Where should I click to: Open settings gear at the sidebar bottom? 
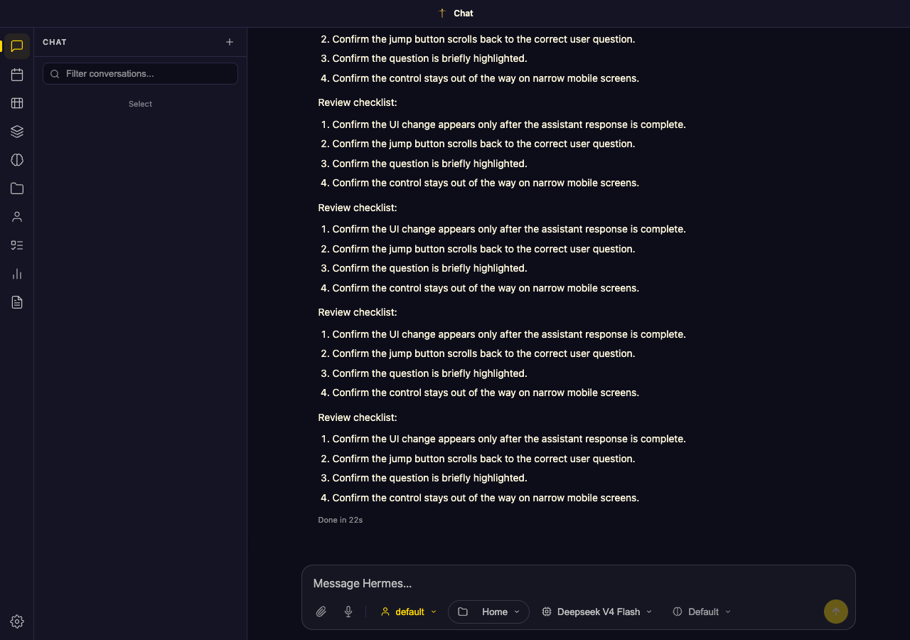click(17, 622)
